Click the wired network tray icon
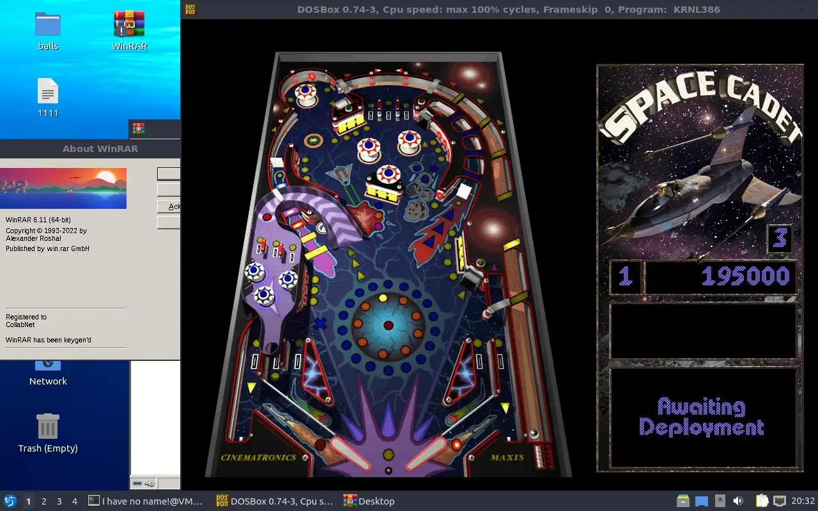818x511 pixels. tap(780, 501)
